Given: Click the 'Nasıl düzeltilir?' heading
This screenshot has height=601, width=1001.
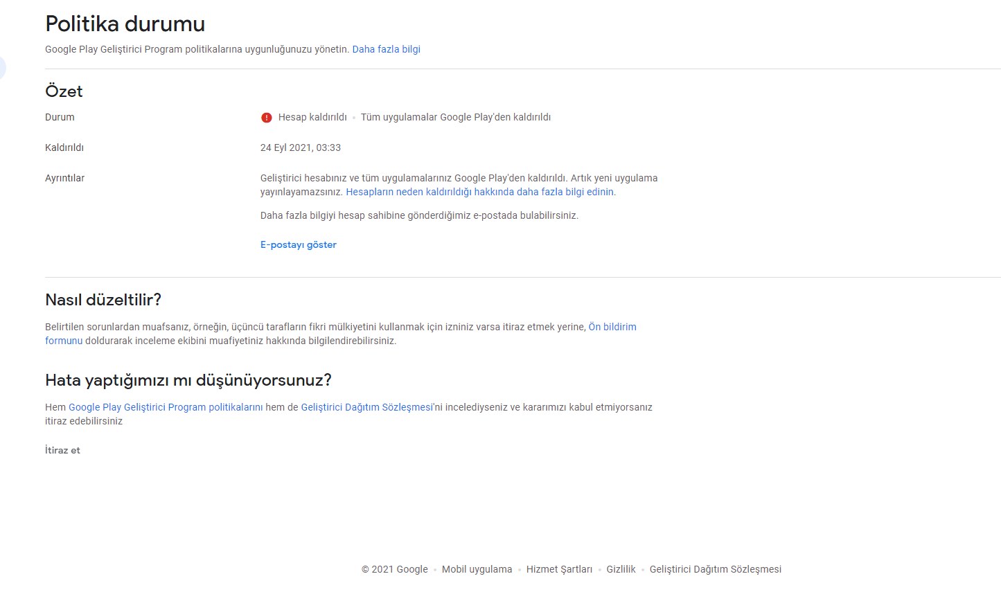Looking at the screenshot, I should tap(103, 300).
